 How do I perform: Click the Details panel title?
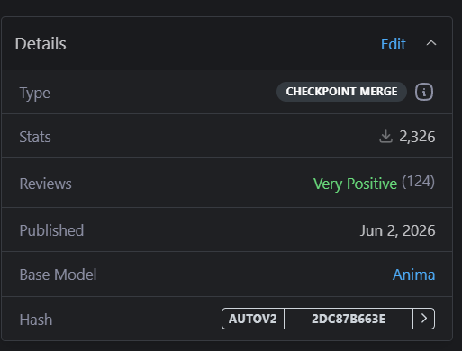coord(41,44)
